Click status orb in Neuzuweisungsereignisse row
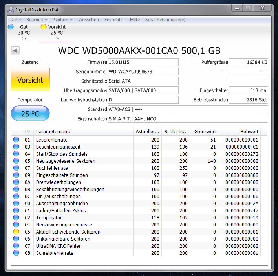Screen dimensions: 278x276 [x=16, y=225]
